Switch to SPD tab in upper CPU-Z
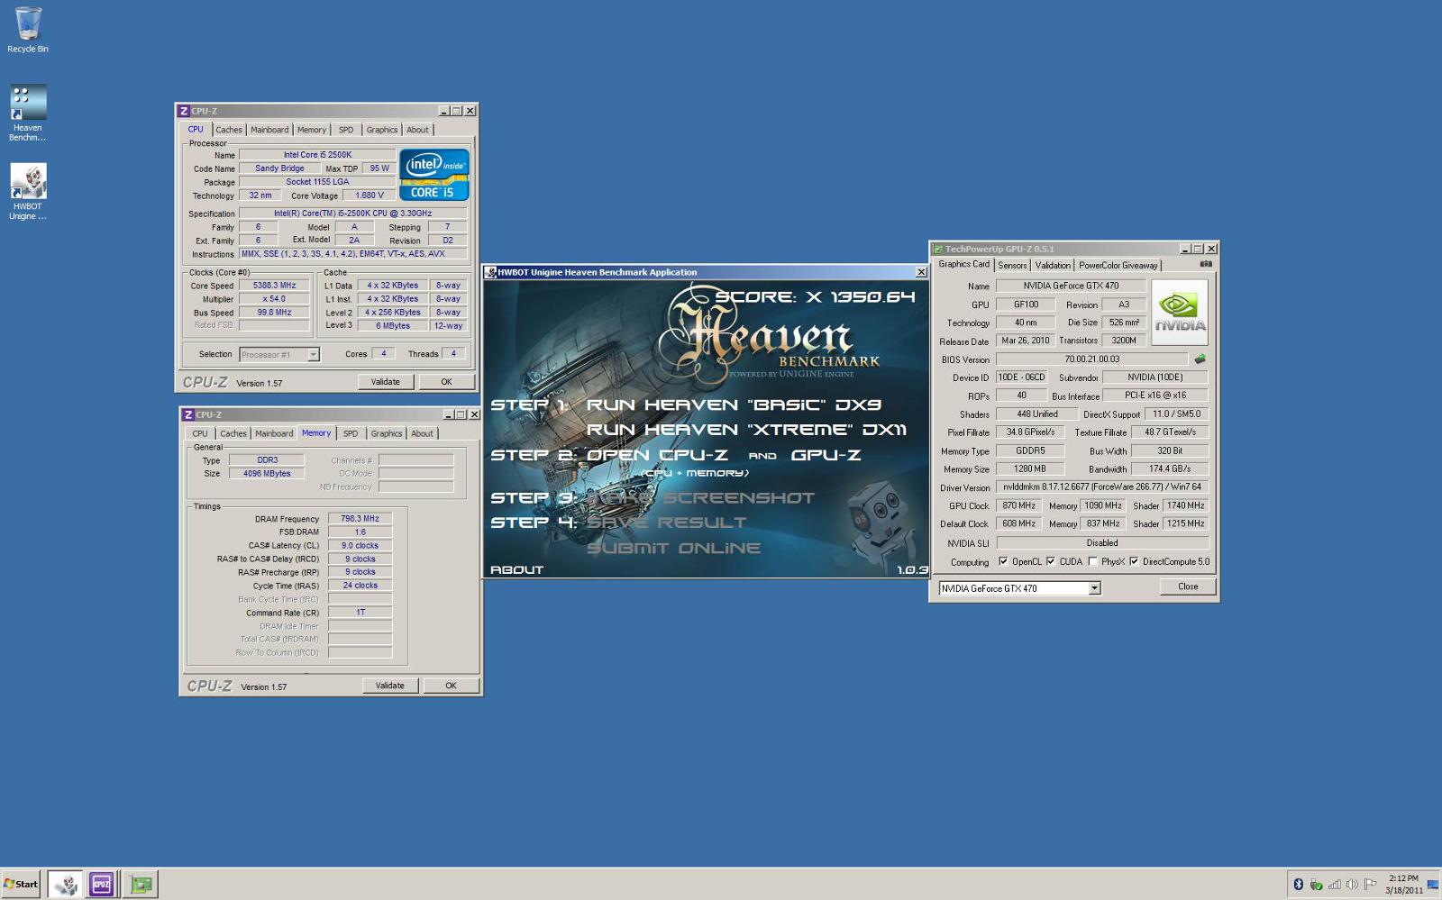The width and height of the screenshot is (1442, 900). point(346,130)
